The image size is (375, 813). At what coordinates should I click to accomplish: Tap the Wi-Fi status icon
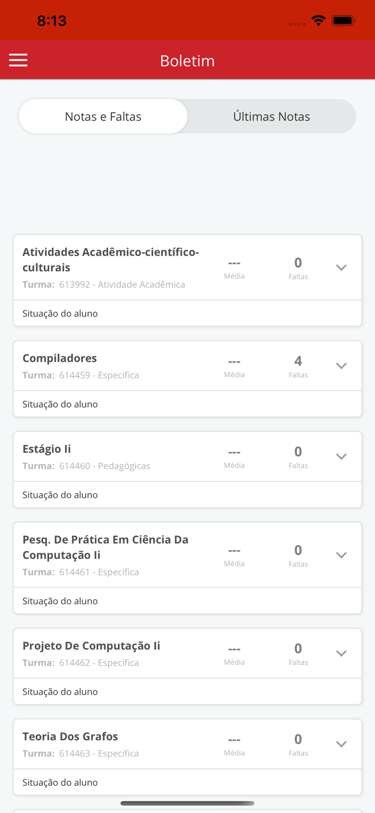tap(318, 20)
